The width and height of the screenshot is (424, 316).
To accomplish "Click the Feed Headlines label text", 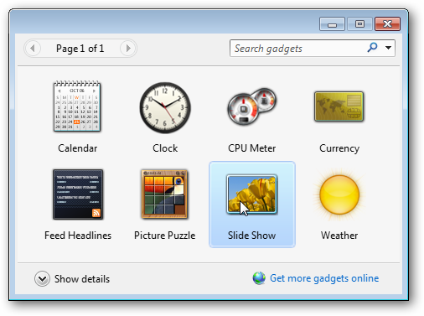I will coord(78,236).
